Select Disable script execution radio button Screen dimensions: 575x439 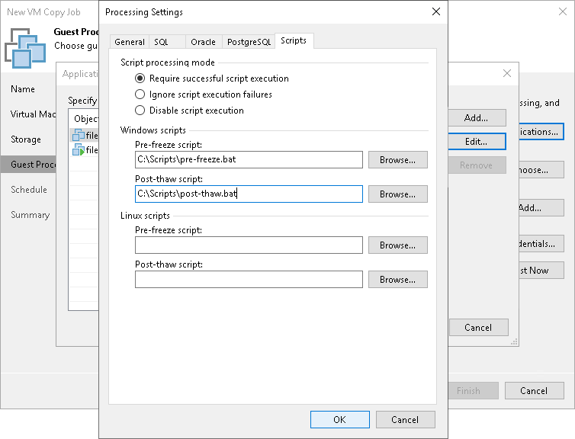(140, 111)
